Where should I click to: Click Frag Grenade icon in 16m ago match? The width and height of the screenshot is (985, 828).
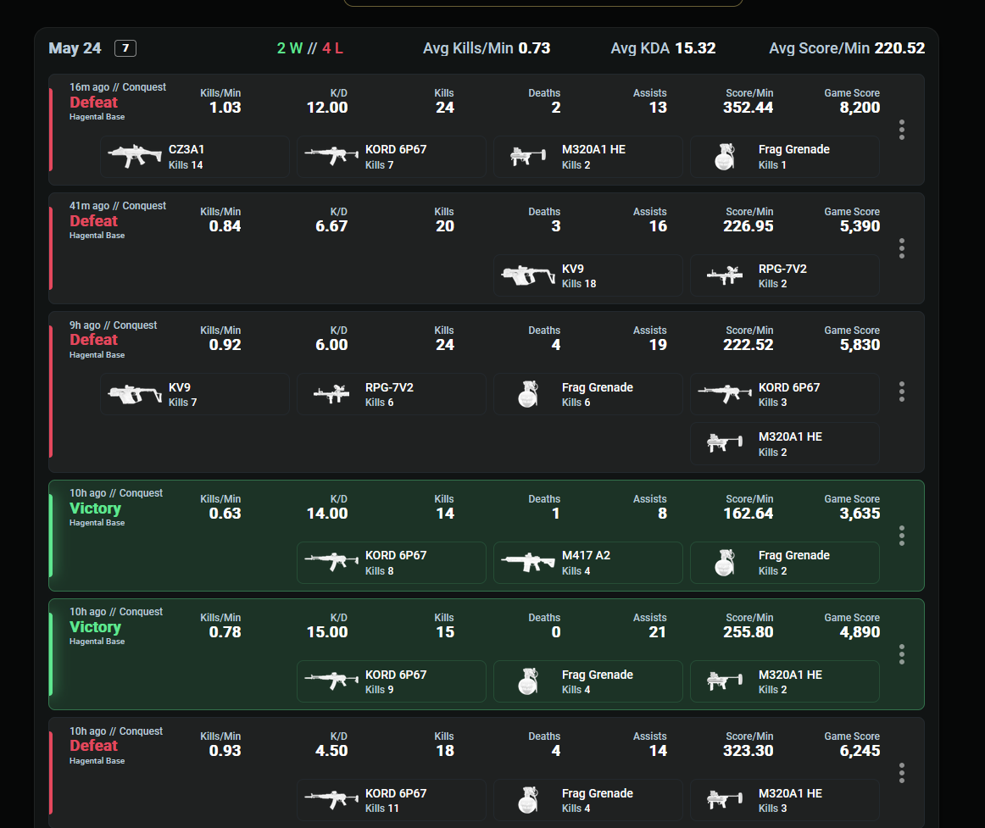pyautogui.click(x=724, y=157)
